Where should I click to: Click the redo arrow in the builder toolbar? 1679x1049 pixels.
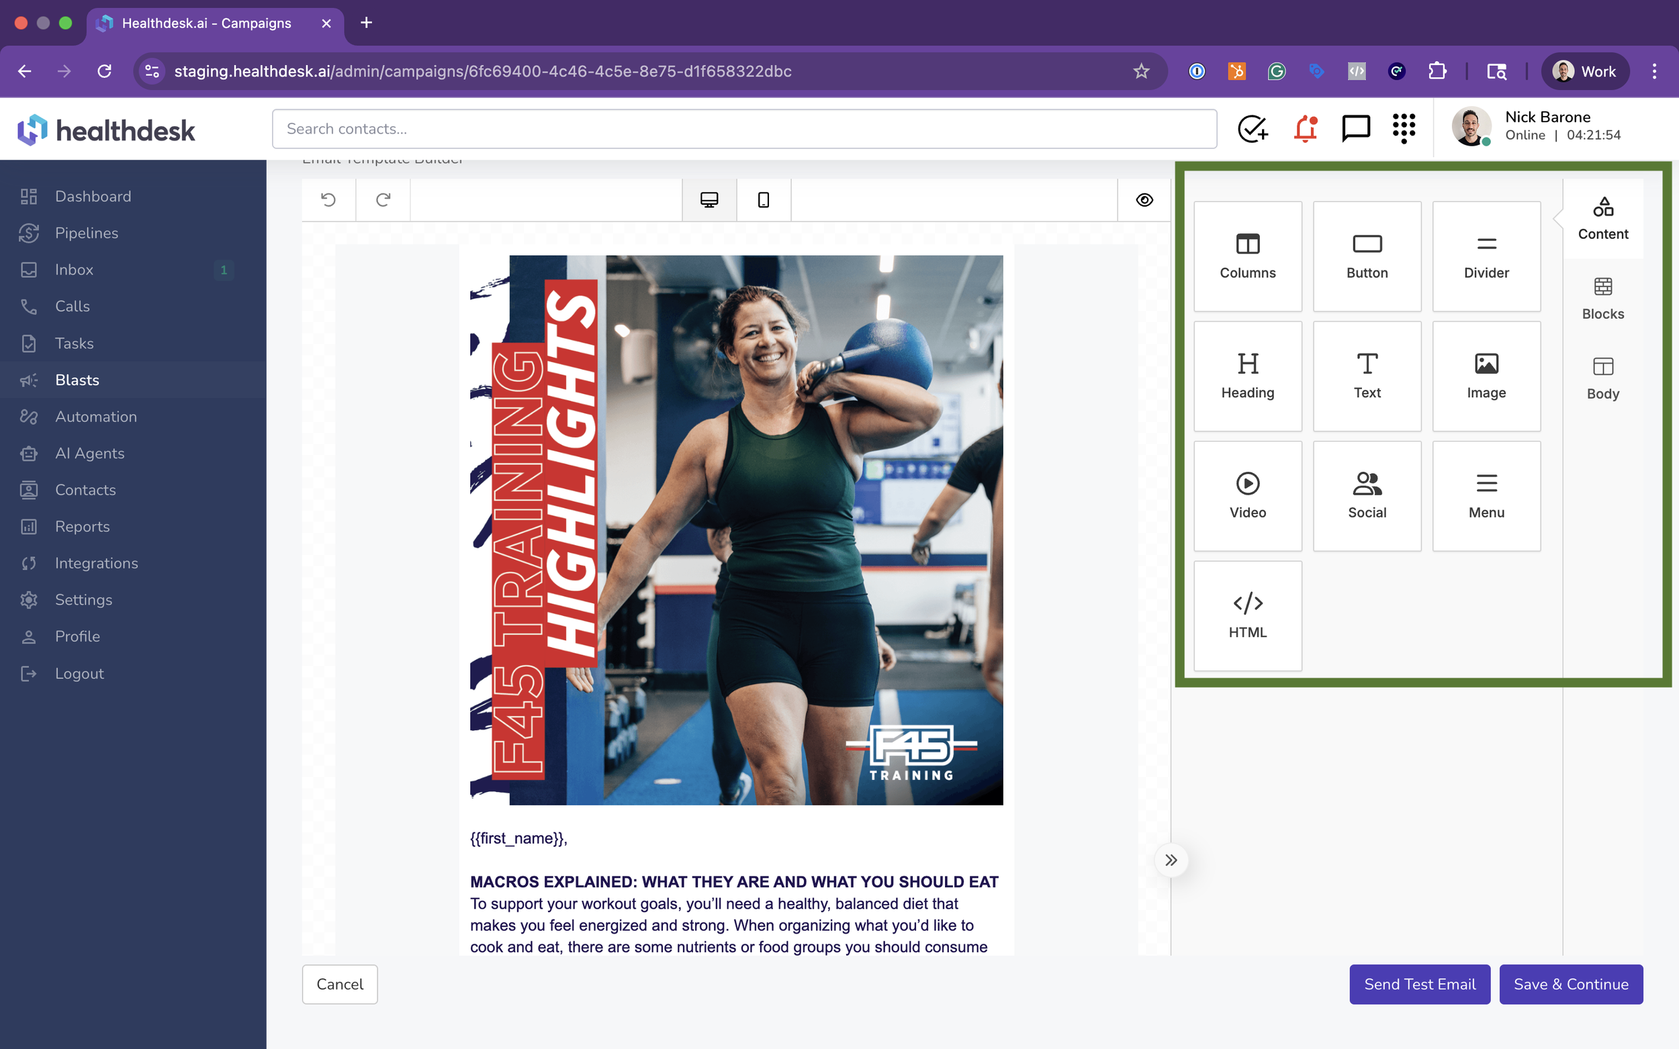(382, 200)
